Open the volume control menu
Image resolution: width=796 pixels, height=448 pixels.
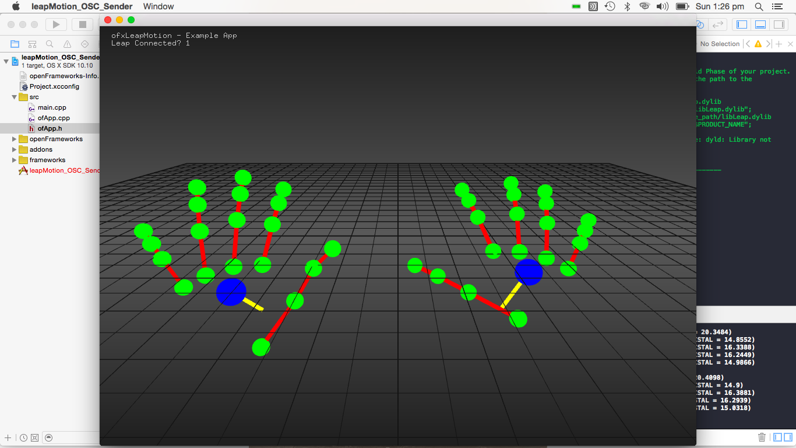662,6
